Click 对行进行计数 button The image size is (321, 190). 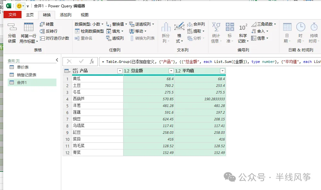[55, 38]
